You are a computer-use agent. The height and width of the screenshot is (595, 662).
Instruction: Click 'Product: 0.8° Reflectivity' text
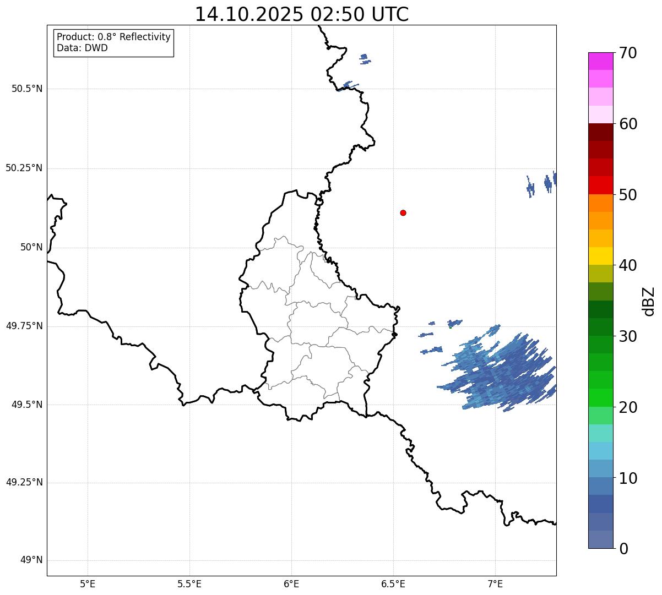tap(114, 37)
